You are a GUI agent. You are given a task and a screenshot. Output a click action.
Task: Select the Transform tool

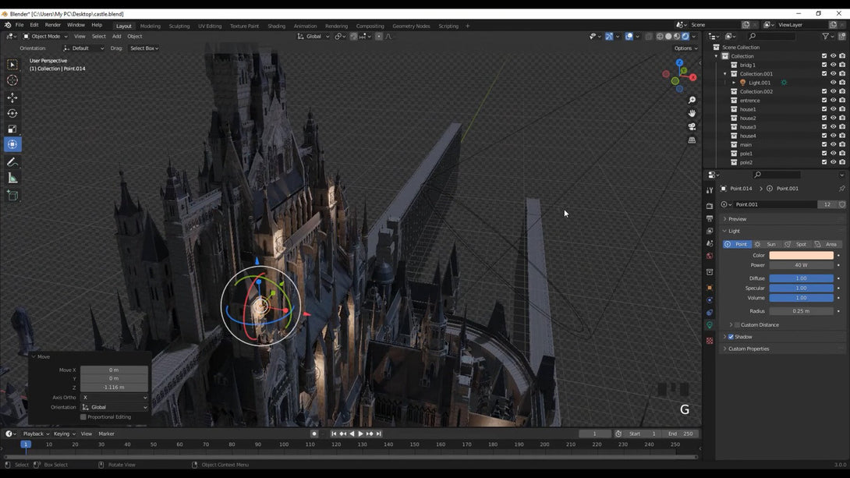(12, 144)
